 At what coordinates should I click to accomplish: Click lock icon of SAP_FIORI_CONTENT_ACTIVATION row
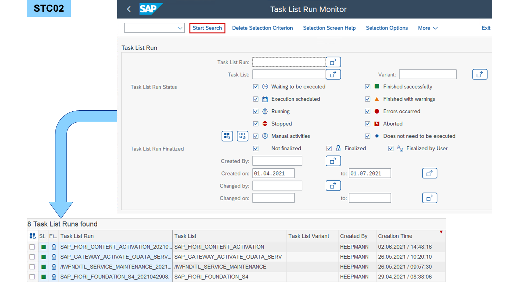click(x=54, y=247)
